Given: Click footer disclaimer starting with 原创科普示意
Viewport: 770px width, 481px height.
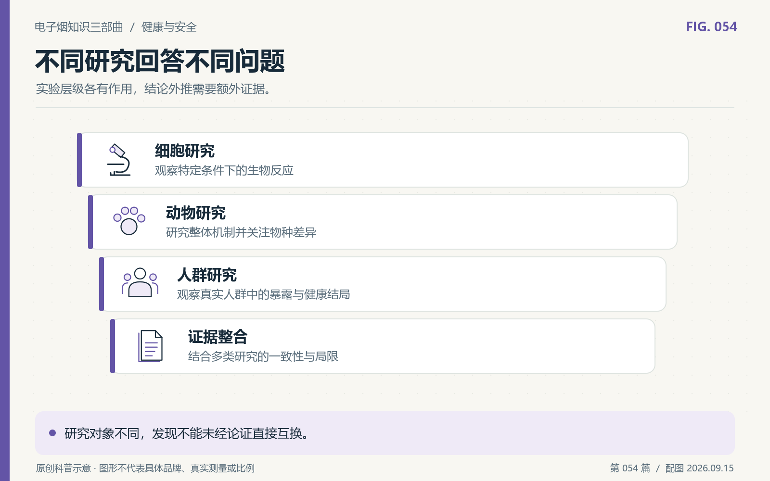Looking at the screenshot, I should click(145, 468).
